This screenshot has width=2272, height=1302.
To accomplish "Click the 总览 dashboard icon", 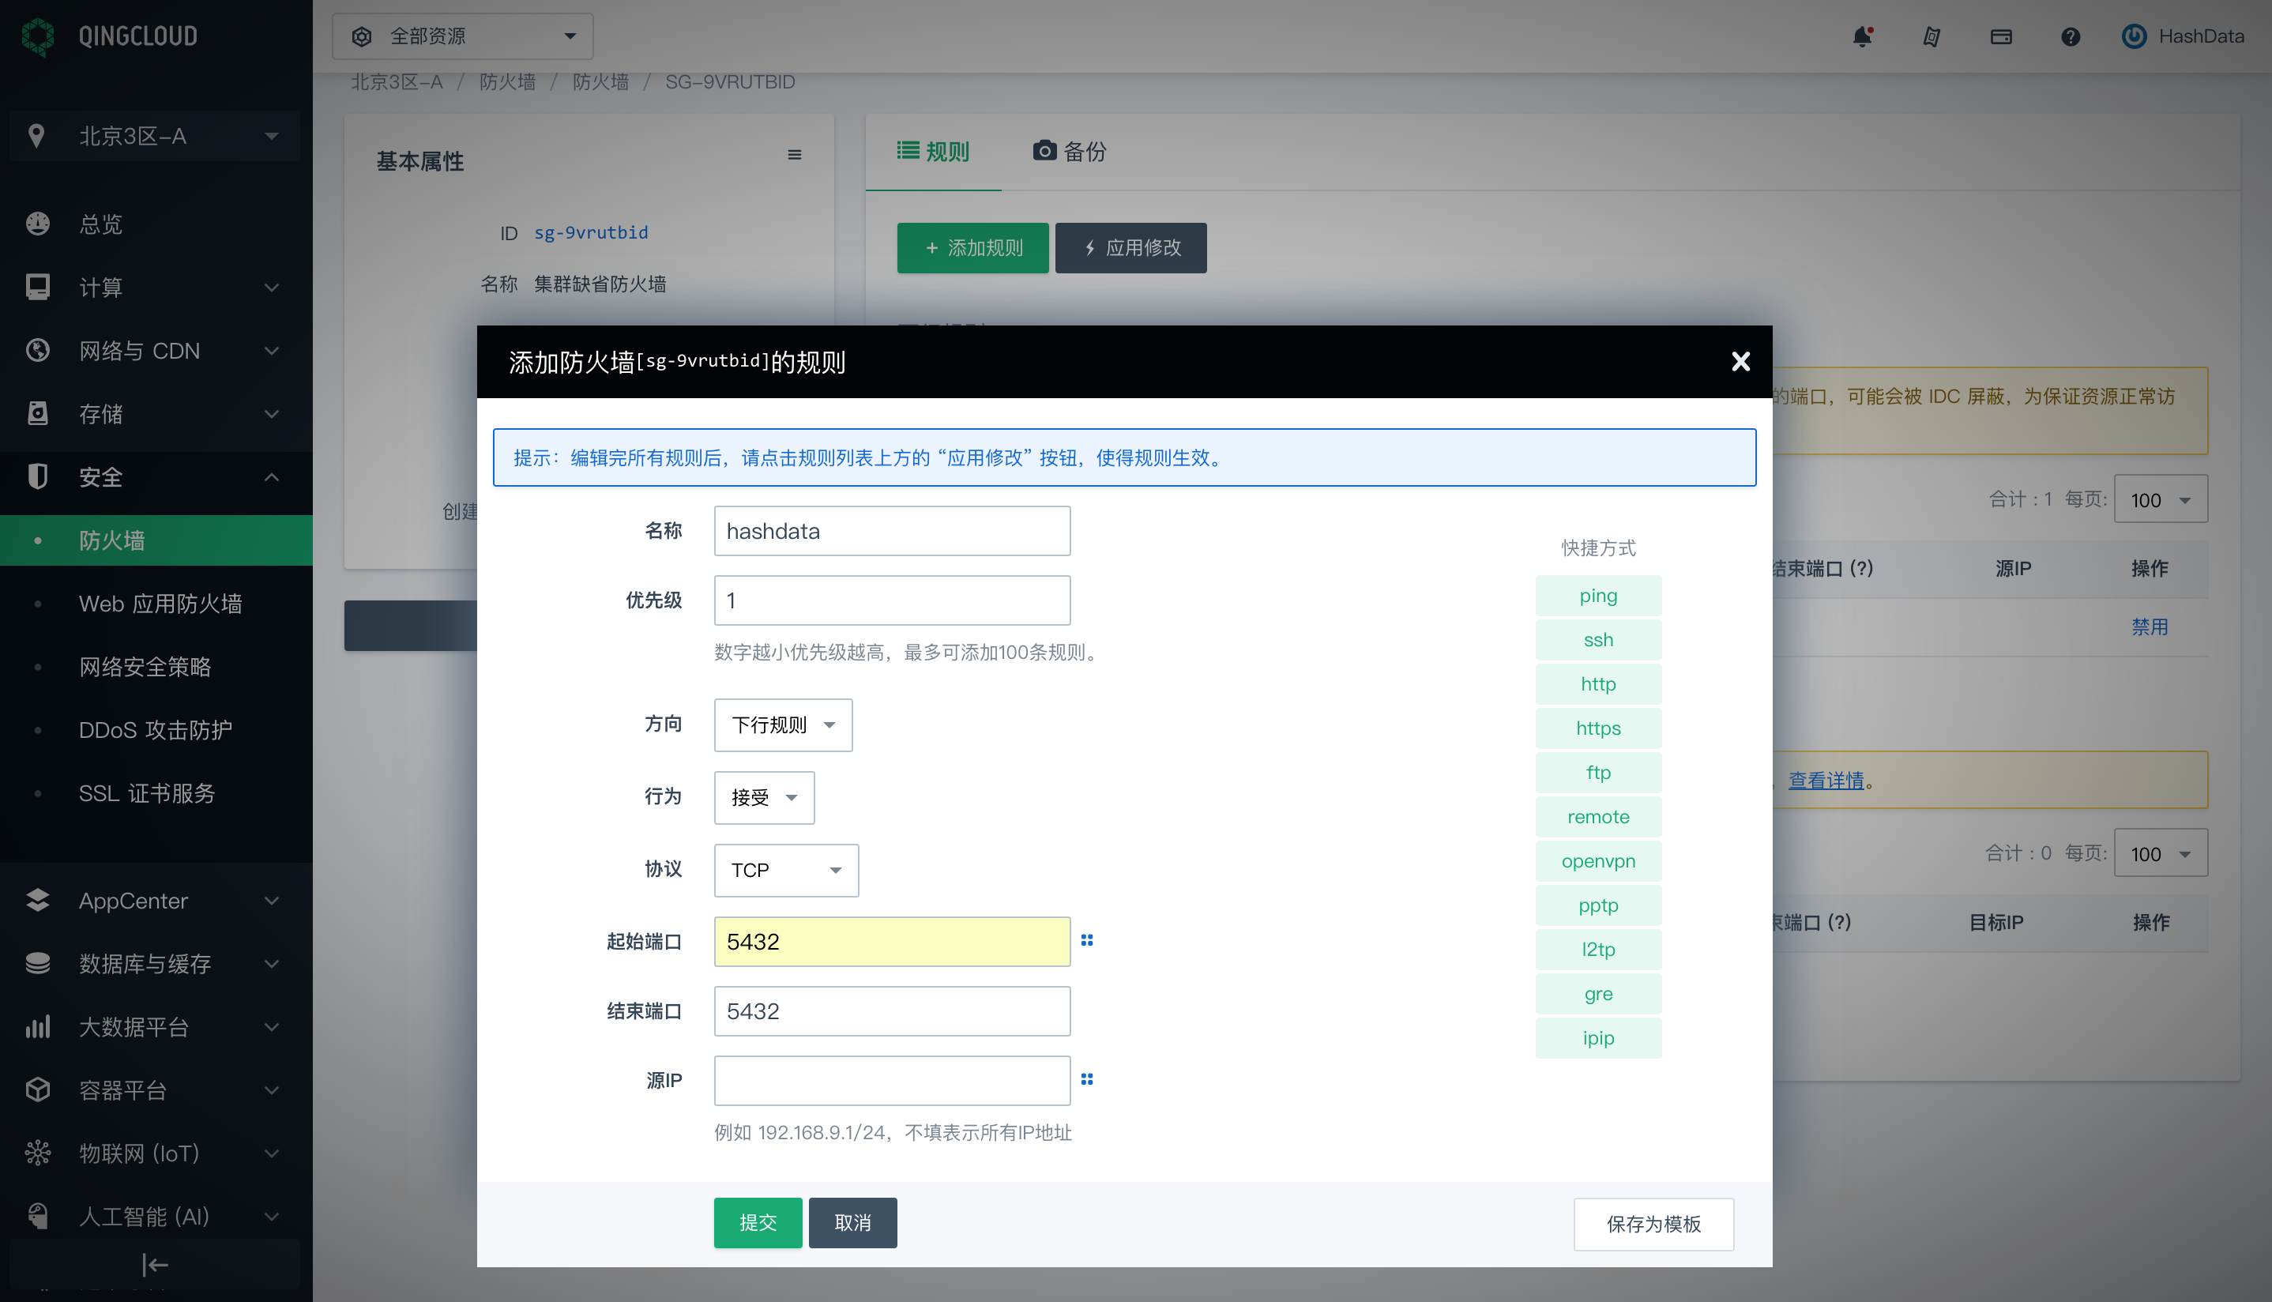I will tap(38, 224).
